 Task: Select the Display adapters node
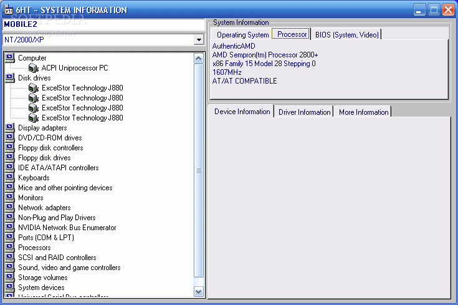pyautogui.click(x=42, y=128)
